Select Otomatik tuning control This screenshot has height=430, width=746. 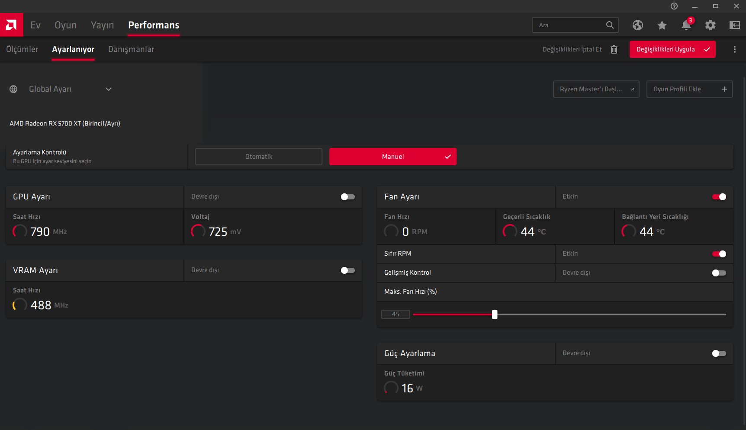[x=259, y=157]
